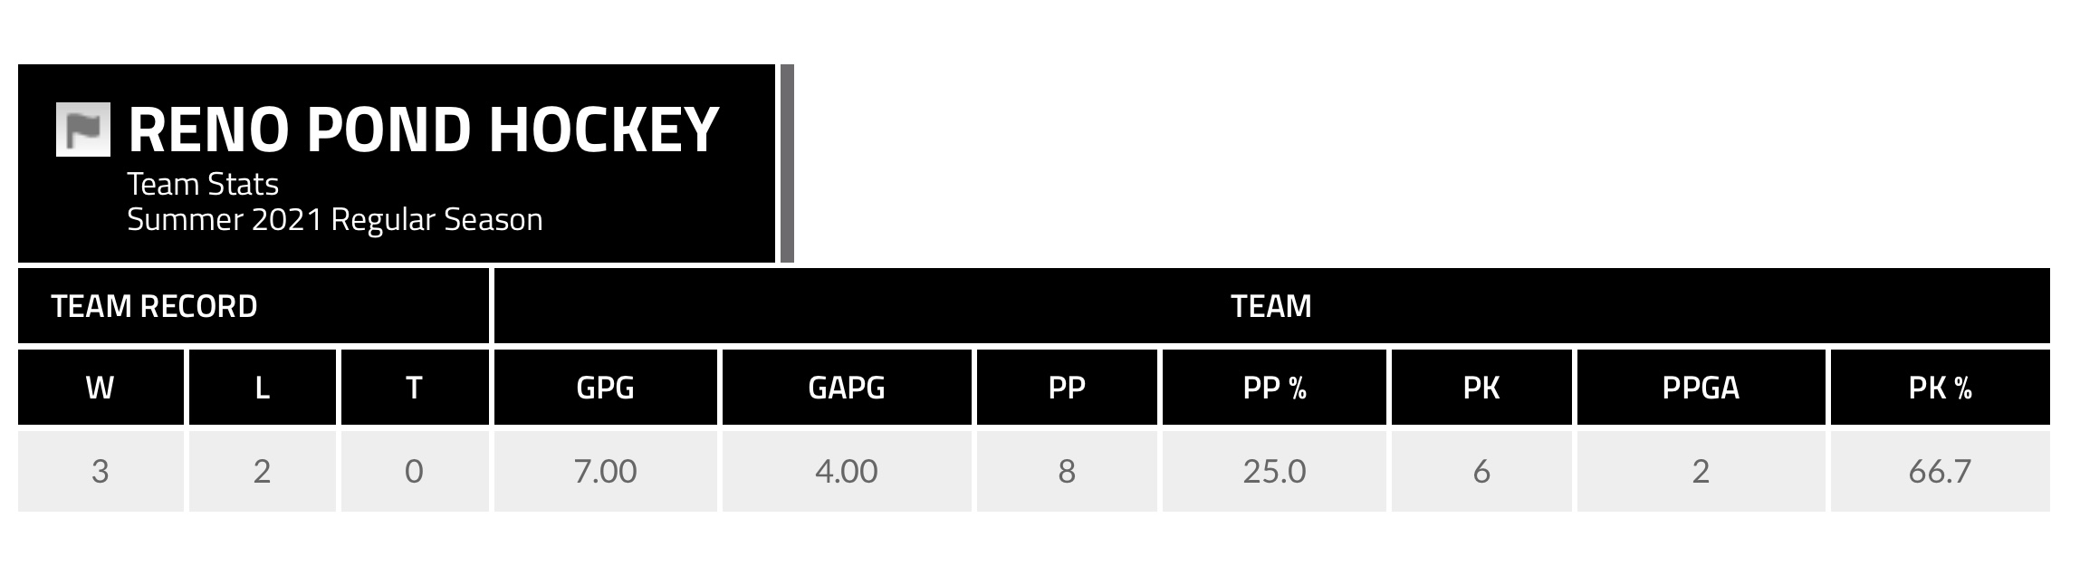Select the Team section header
This screenshot has width=2080, height=566.
(1270, 306)
